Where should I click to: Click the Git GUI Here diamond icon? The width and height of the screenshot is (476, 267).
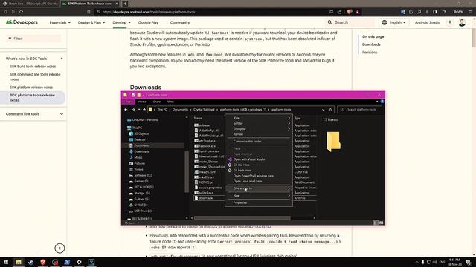[230, 165]
